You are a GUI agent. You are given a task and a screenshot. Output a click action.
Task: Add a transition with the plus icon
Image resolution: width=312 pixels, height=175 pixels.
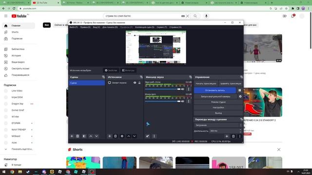227,136
